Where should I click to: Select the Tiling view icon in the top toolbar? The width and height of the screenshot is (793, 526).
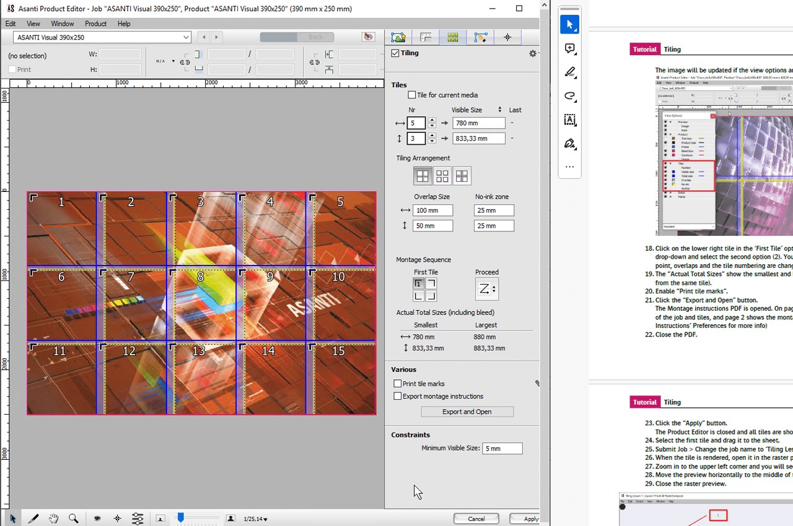[452, 37]
